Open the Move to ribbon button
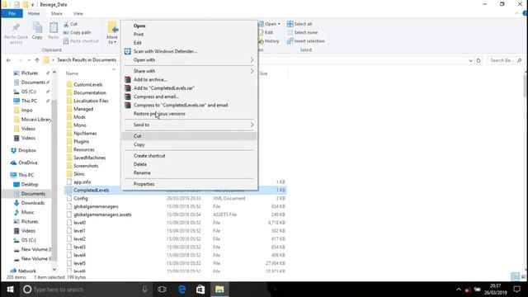Screen dimensions: 528x297 112,33
